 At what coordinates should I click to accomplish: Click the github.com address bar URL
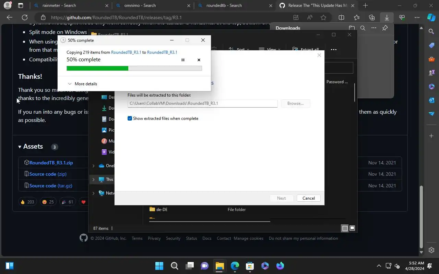click(x=116, y=17)
